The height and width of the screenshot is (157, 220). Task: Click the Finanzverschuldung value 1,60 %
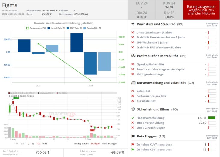tap(202, 118)
